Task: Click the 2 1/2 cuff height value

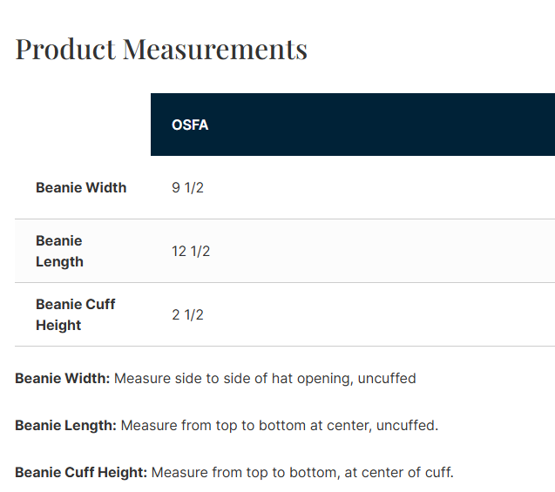Action: pyautogui.click(x=187, y=314)
